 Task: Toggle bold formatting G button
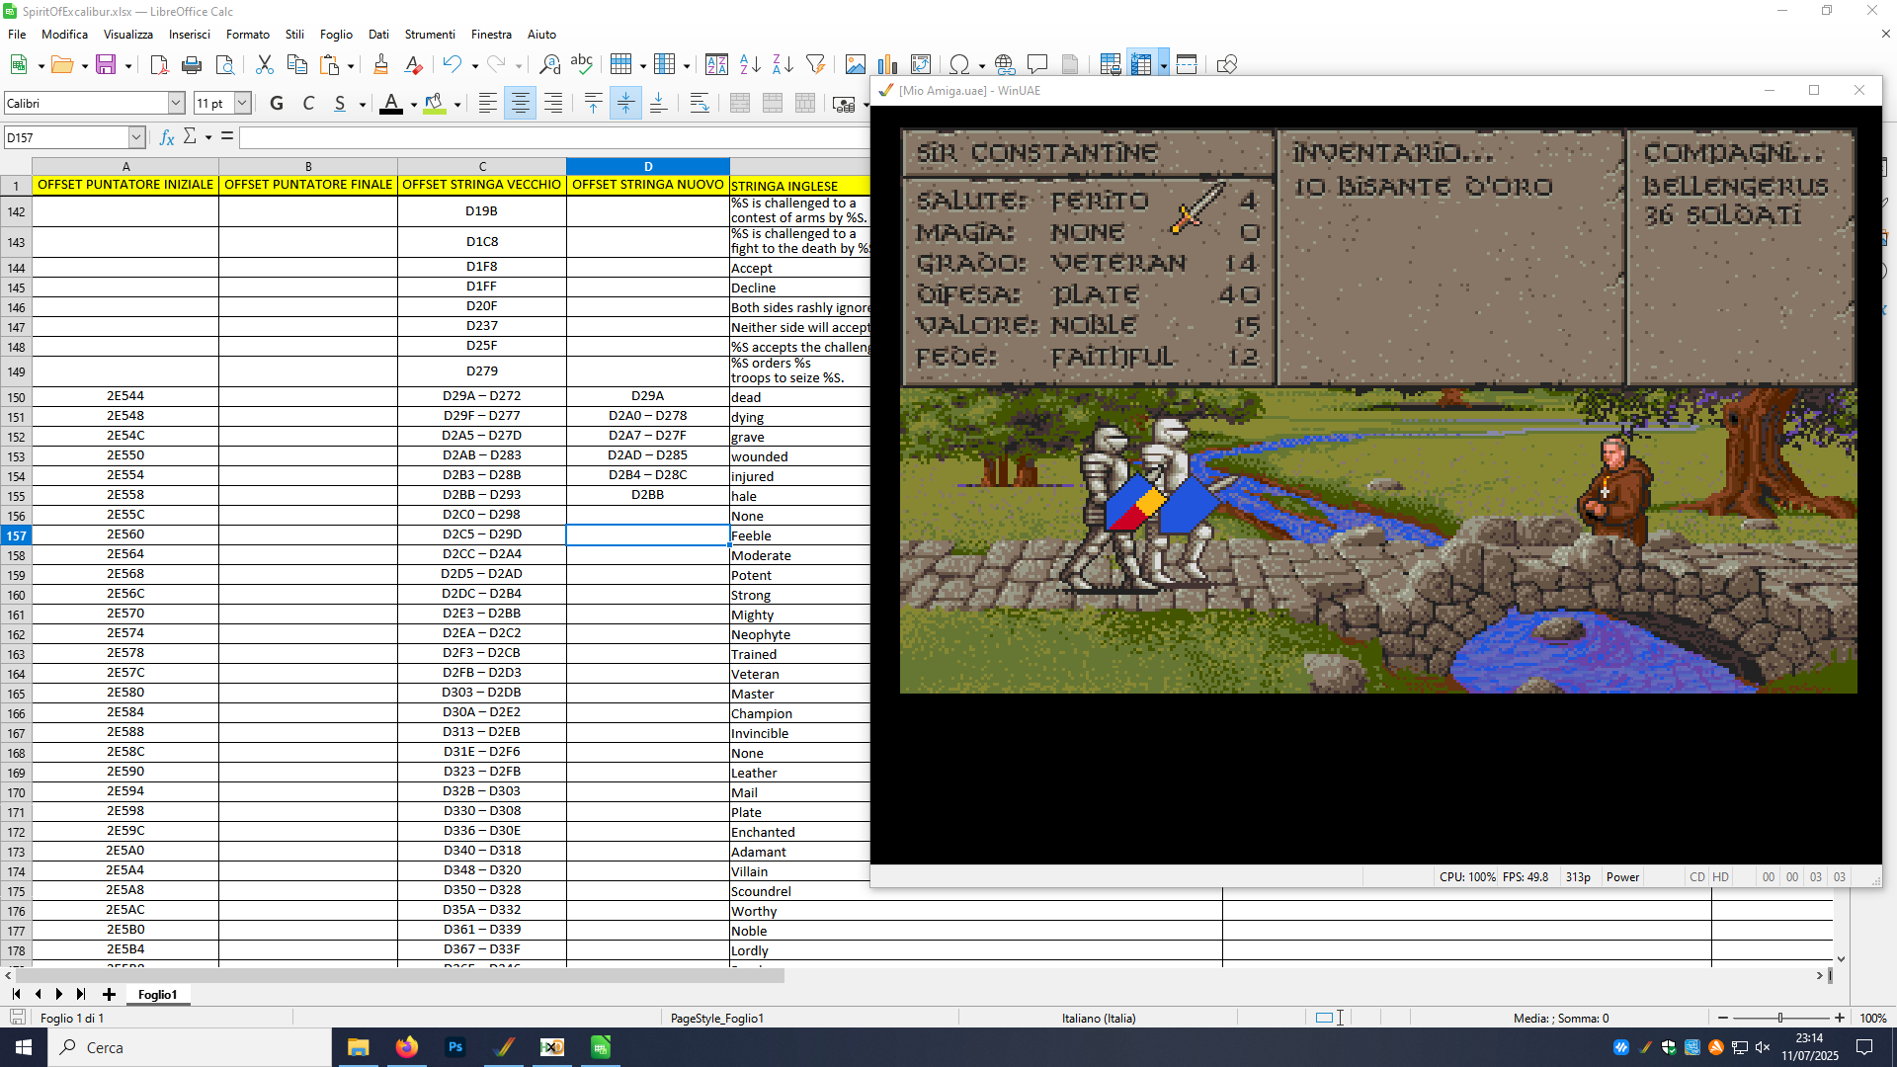coord(277,104)
